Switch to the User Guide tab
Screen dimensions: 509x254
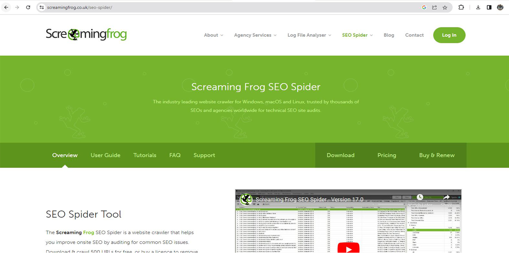tap(106, 155)
